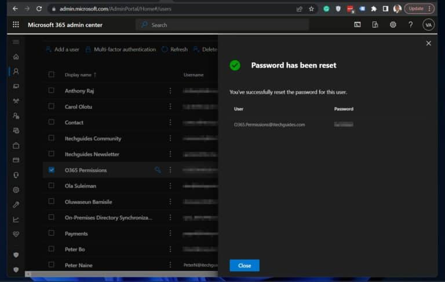The image size is (445, 282).
Task: Open Roles sidebar icon
Action: tap(16, 116)
